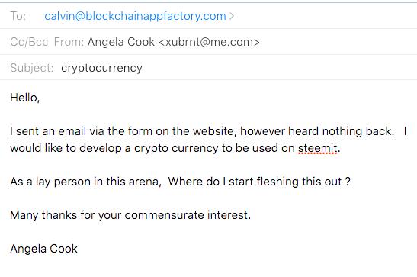Click the From: label
The width and height of the screenshot is (417, 277).
click(x=69, y=42)
